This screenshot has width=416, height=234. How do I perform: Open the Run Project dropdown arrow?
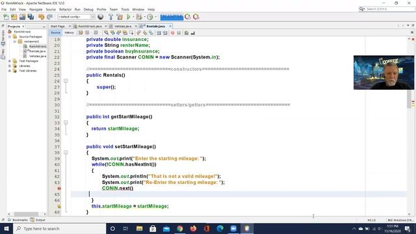133,17
